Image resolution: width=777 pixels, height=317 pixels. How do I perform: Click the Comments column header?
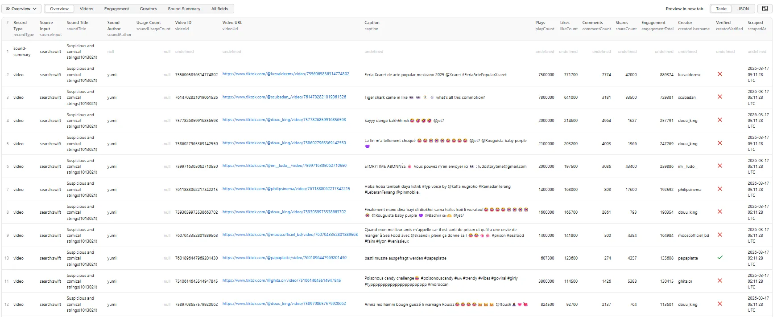pyautogui.click(x=596, y=26)
